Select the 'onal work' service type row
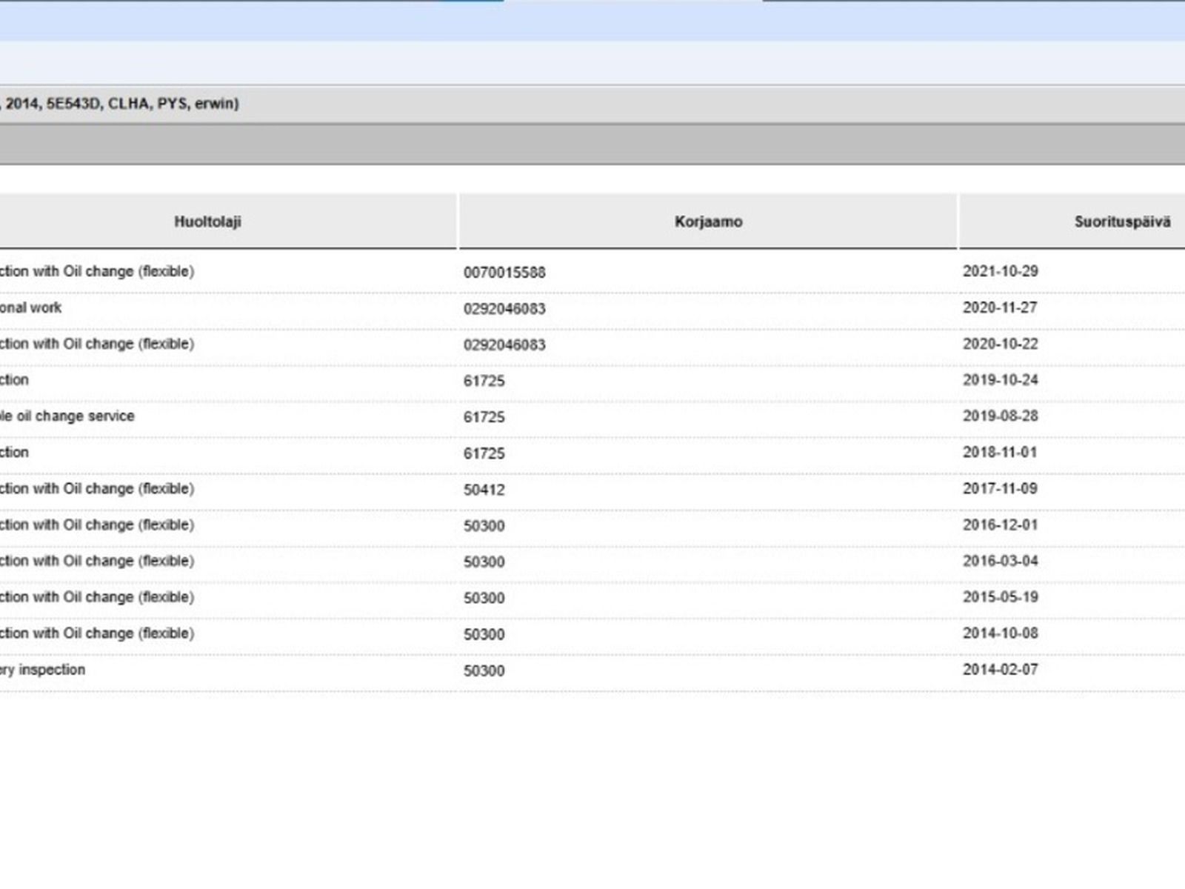Image resolution: width=1185 pixels, height=889 pixels. 31,307
